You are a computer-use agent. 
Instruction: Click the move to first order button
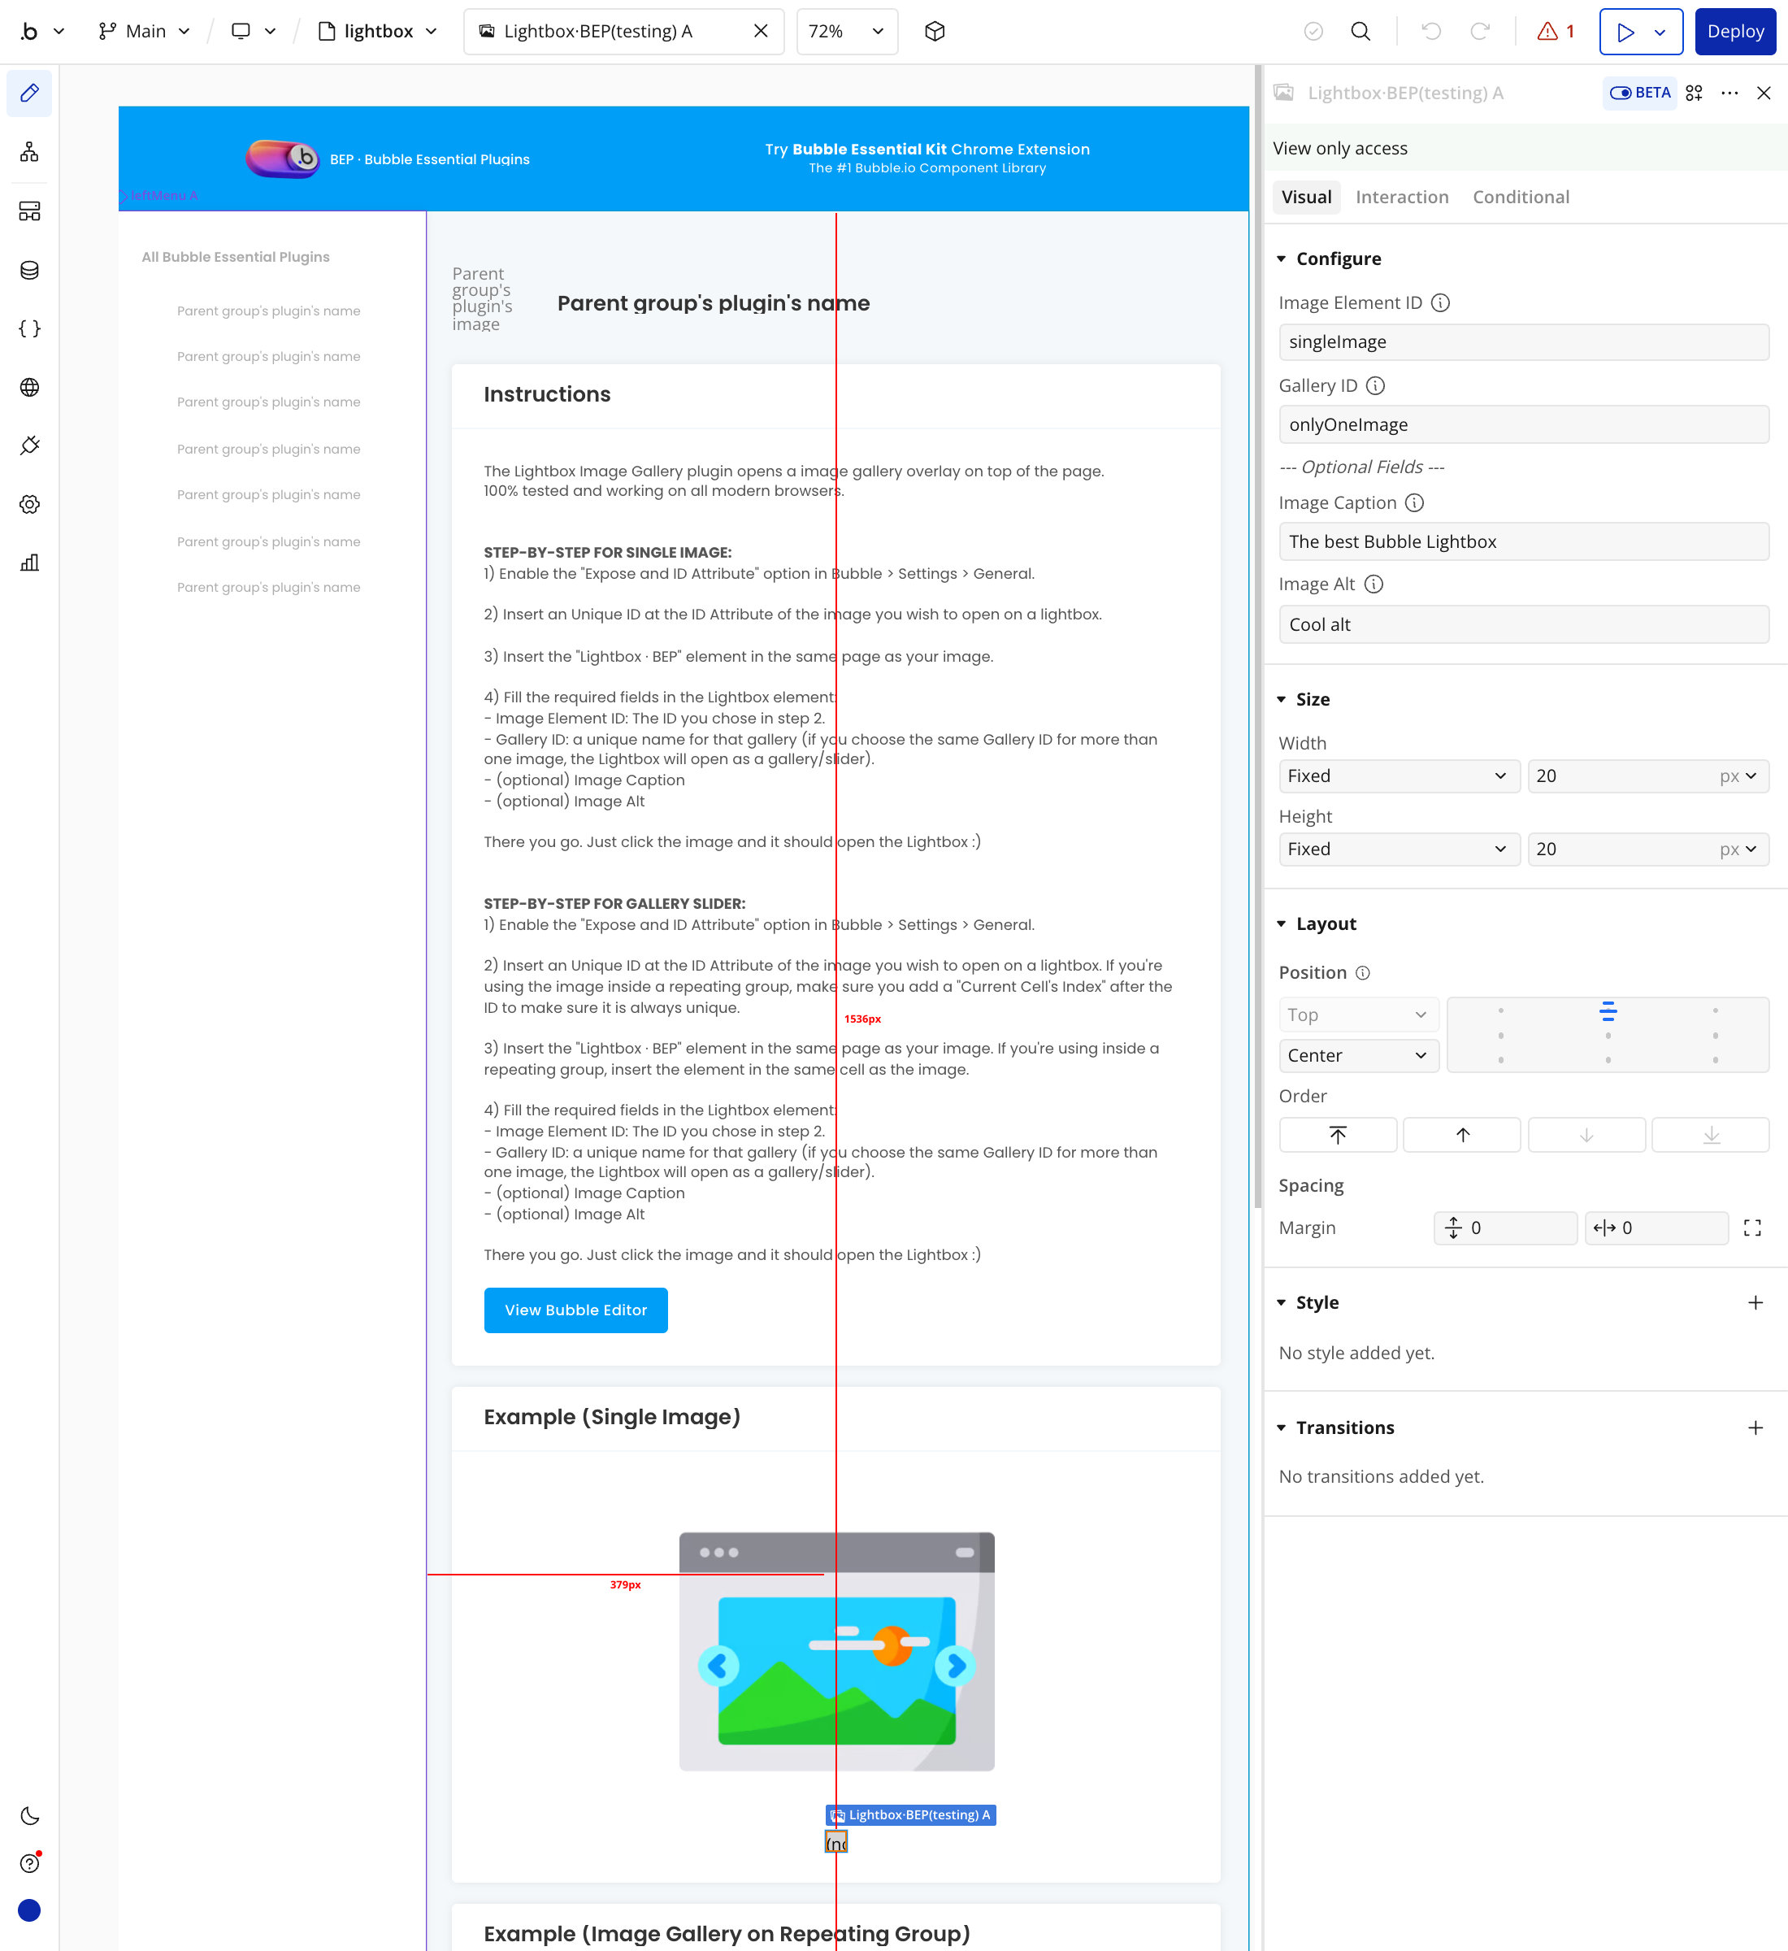tap(1337, 1134)
